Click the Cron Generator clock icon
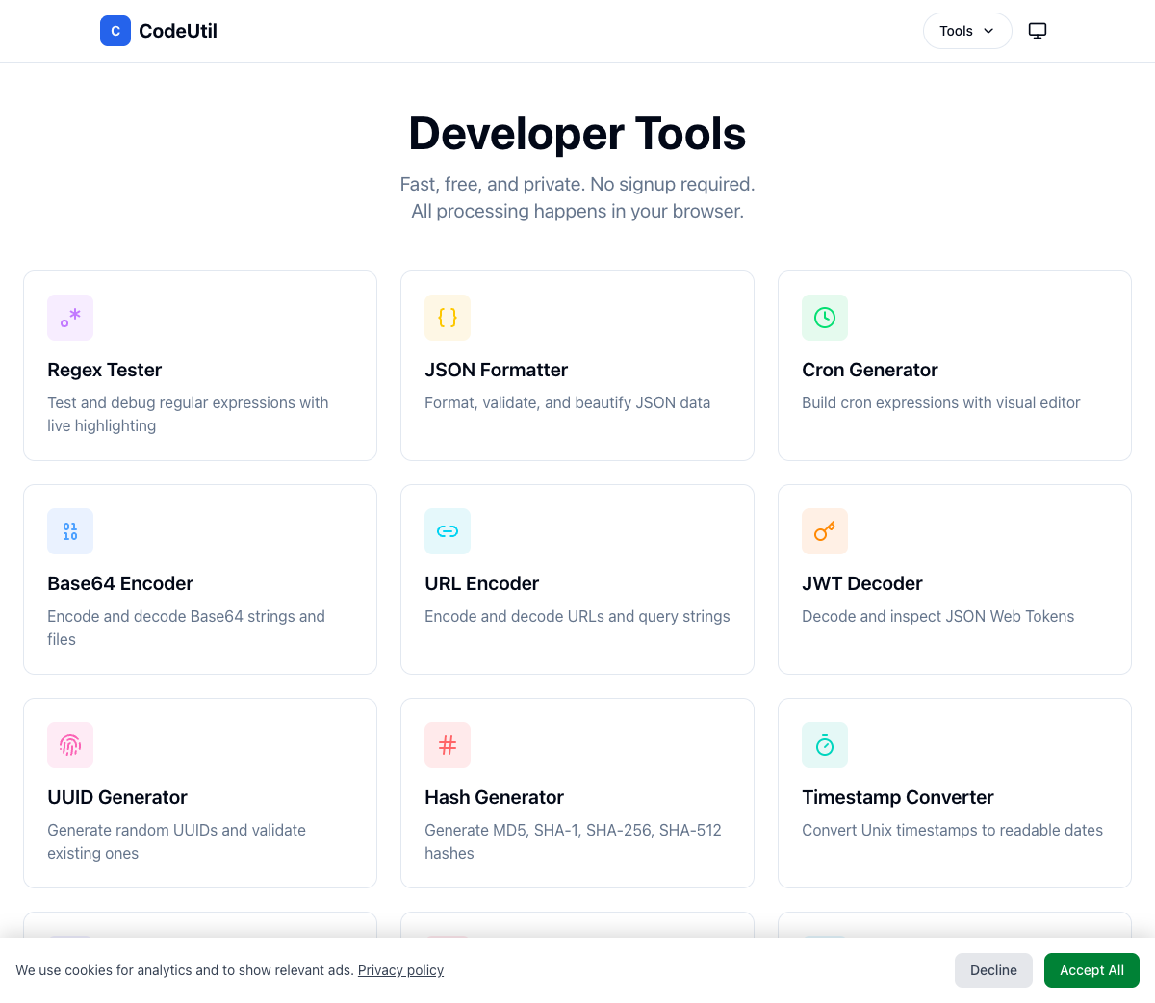 tap(825, 318)
